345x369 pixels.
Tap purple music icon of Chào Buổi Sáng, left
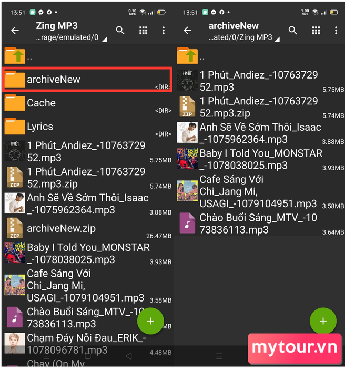tap(15, 317)
